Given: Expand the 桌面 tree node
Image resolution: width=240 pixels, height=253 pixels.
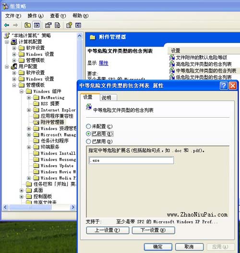Looking at the screenshot, I should [22, 191].
